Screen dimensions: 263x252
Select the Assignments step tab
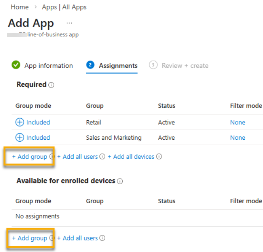(118, 65)
